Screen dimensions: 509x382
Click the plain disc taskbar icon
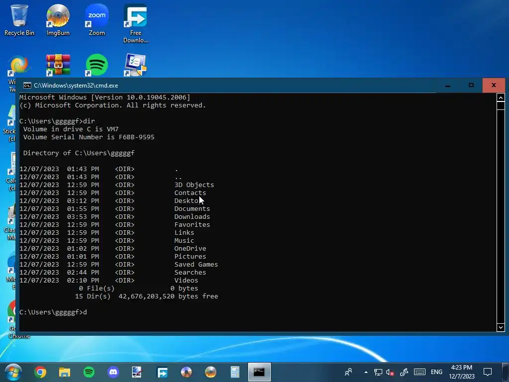point(186,372)
